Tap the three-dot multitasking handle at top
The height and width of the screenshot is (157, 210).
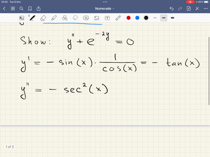tap(105, 2)
